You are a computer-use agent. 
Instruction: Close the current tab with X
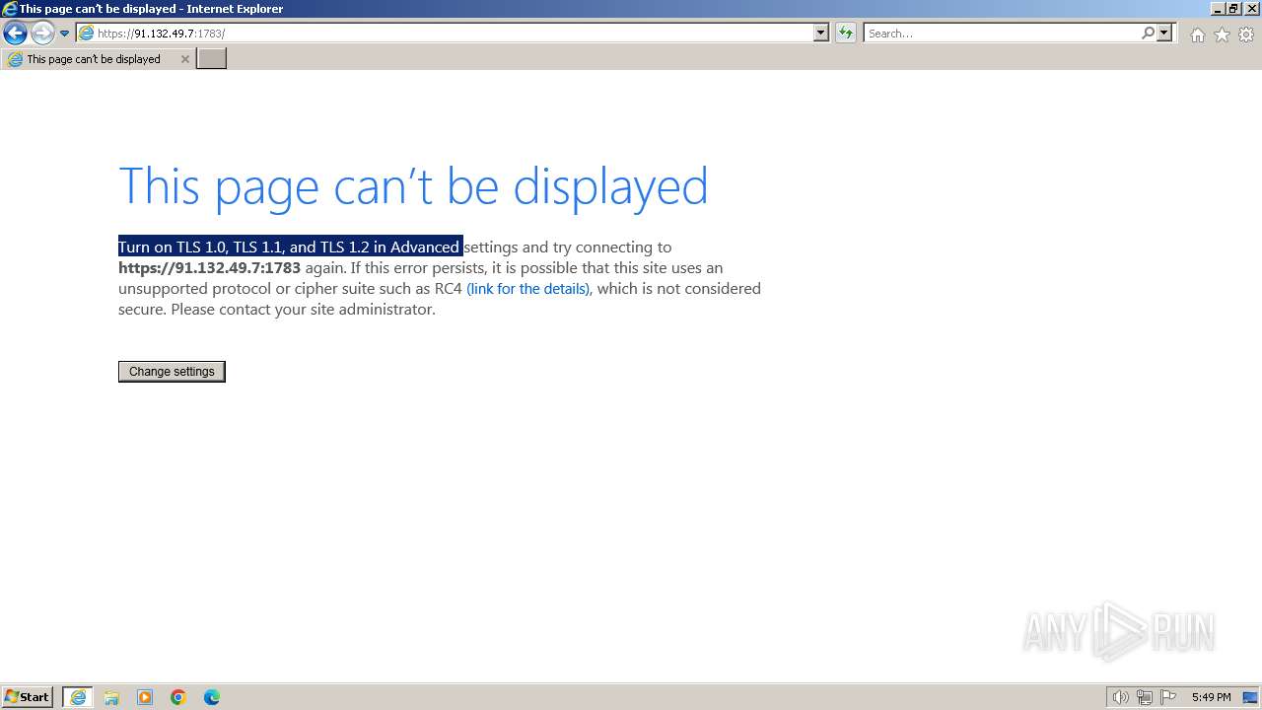(x=184, y=59)
